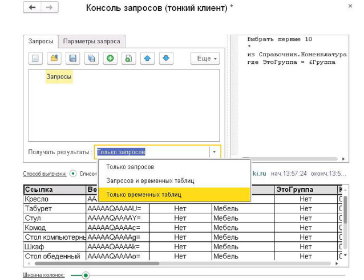Click the Способ выгрузки link
The image size is (364, 280).
(45, 174)
